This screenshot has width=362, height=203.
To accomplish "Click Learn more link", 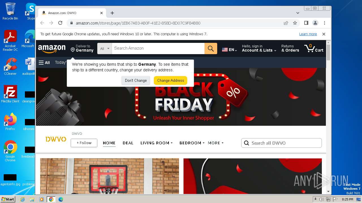I will (308, 34).
